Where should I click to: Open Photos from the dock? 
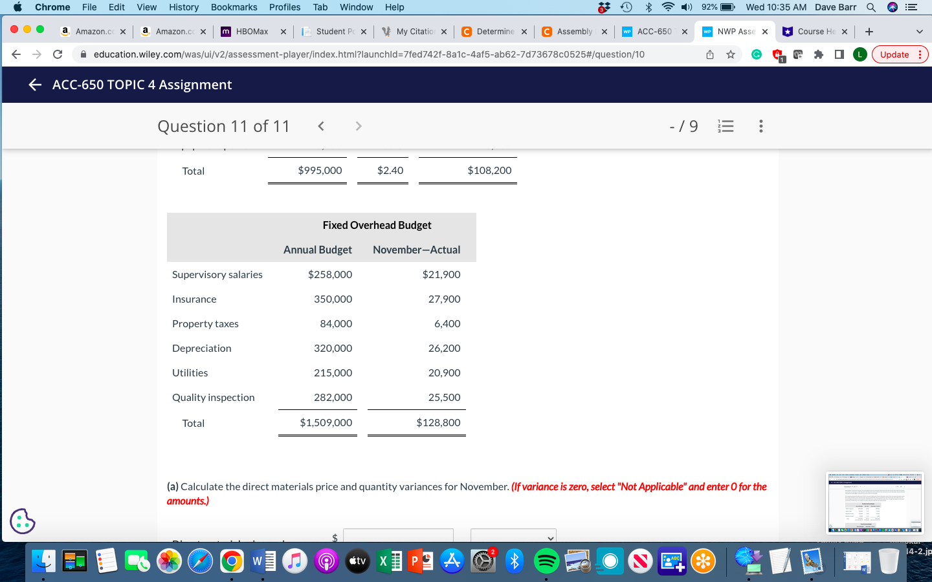pyautogui.click(x=169, y=561)
